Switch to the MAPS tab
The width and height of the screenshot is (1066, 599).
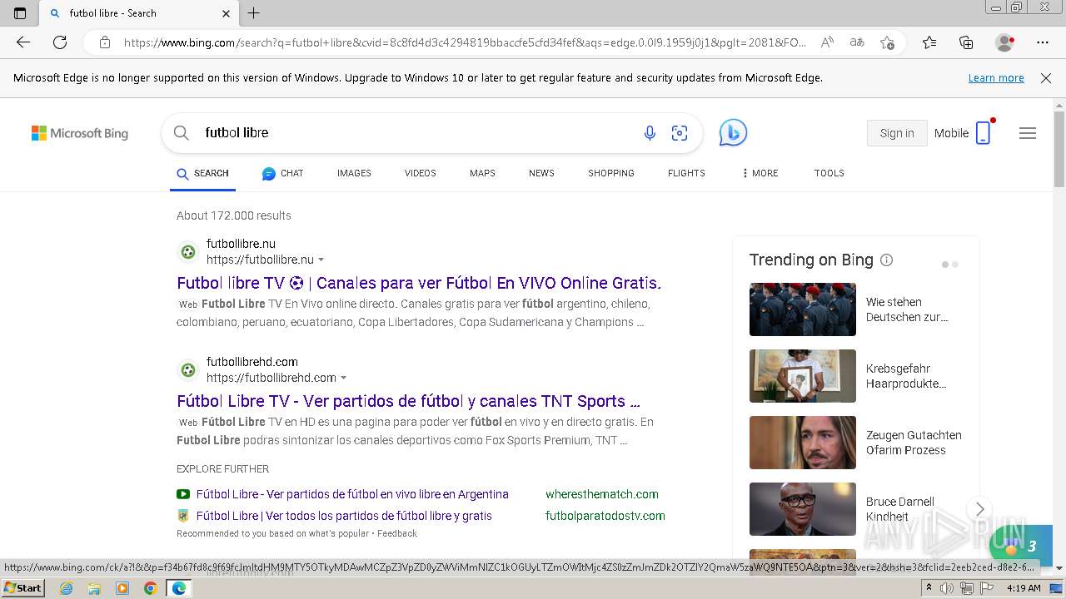tap(482, 173)
